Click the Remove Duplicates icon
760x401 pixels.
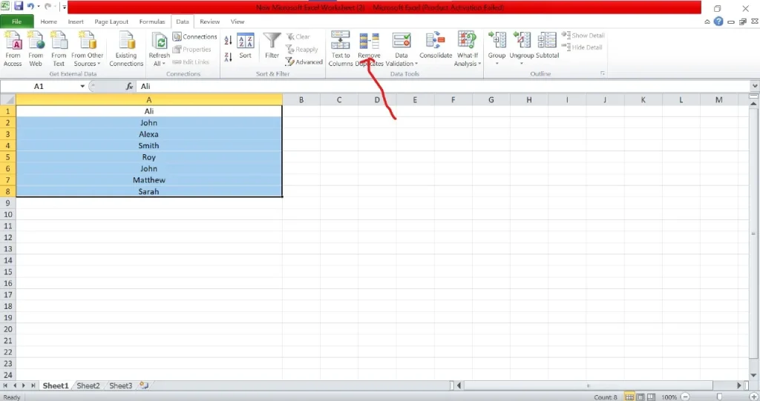369,42
